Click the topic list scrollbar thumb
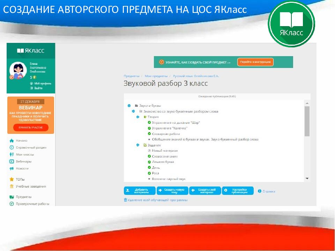 pos(307,121)
